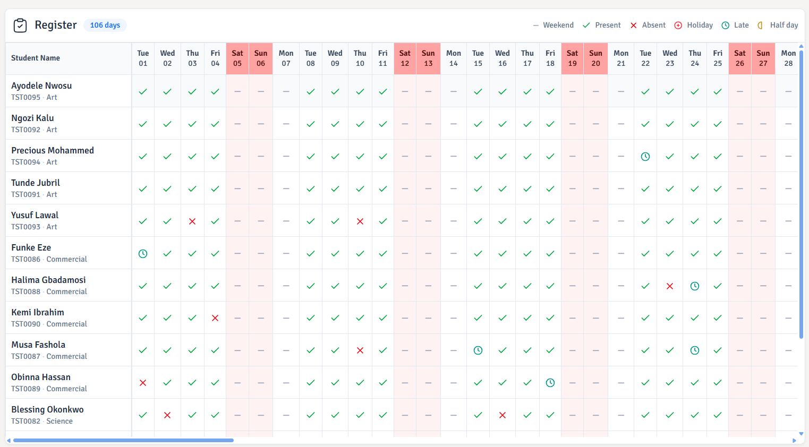Select the Fri 18 column header
The width and height of the screenshot is (809, 447).
coord(550,58)
